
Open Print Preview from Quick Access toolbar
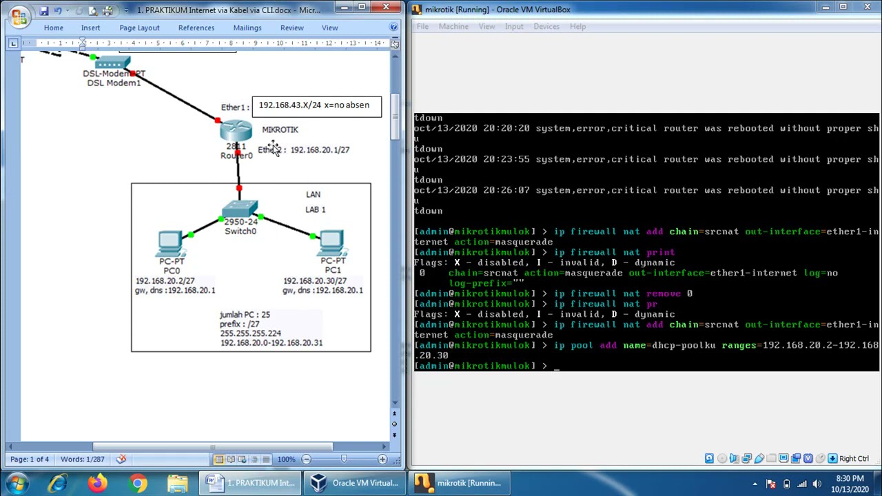tap(93, 11)
